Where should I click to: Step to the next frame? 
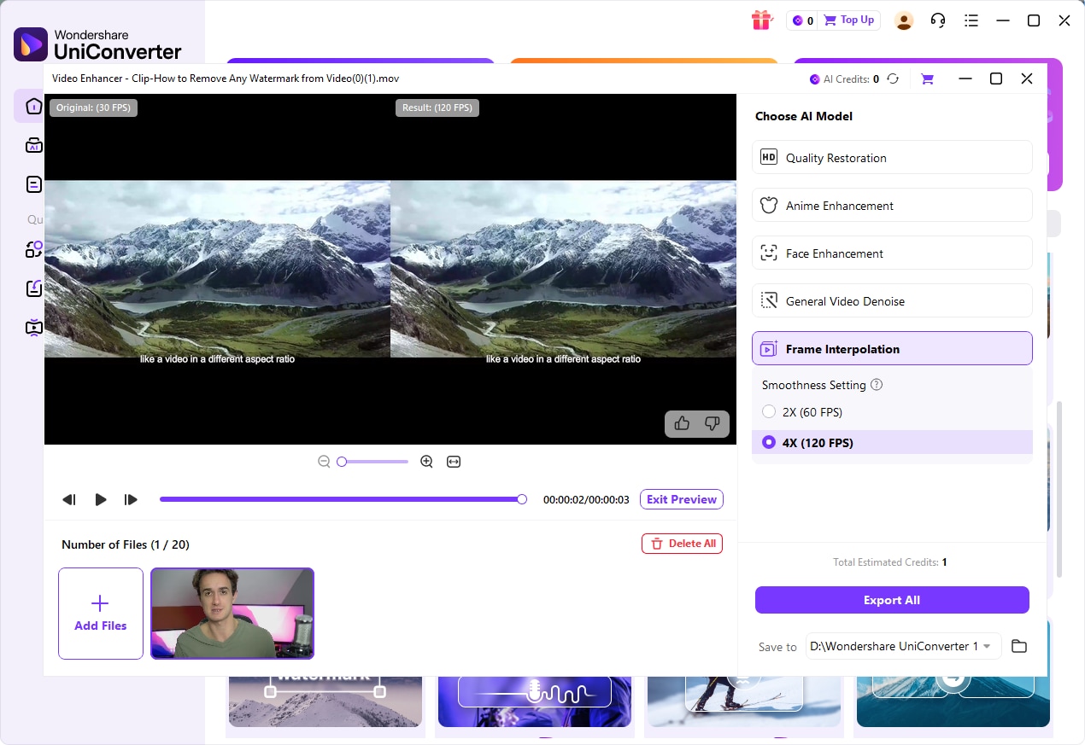tap(131, 500)
